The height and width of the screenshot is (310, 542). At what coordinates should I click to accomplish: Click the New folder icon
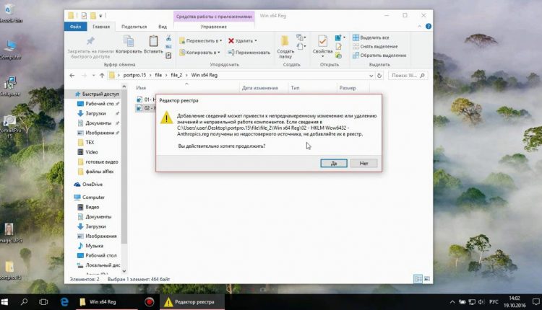(x=285, y=41)
